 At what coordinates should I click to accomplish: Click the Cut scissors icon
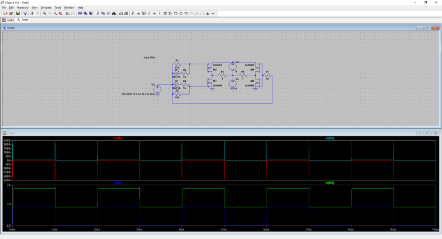(97, 13)
